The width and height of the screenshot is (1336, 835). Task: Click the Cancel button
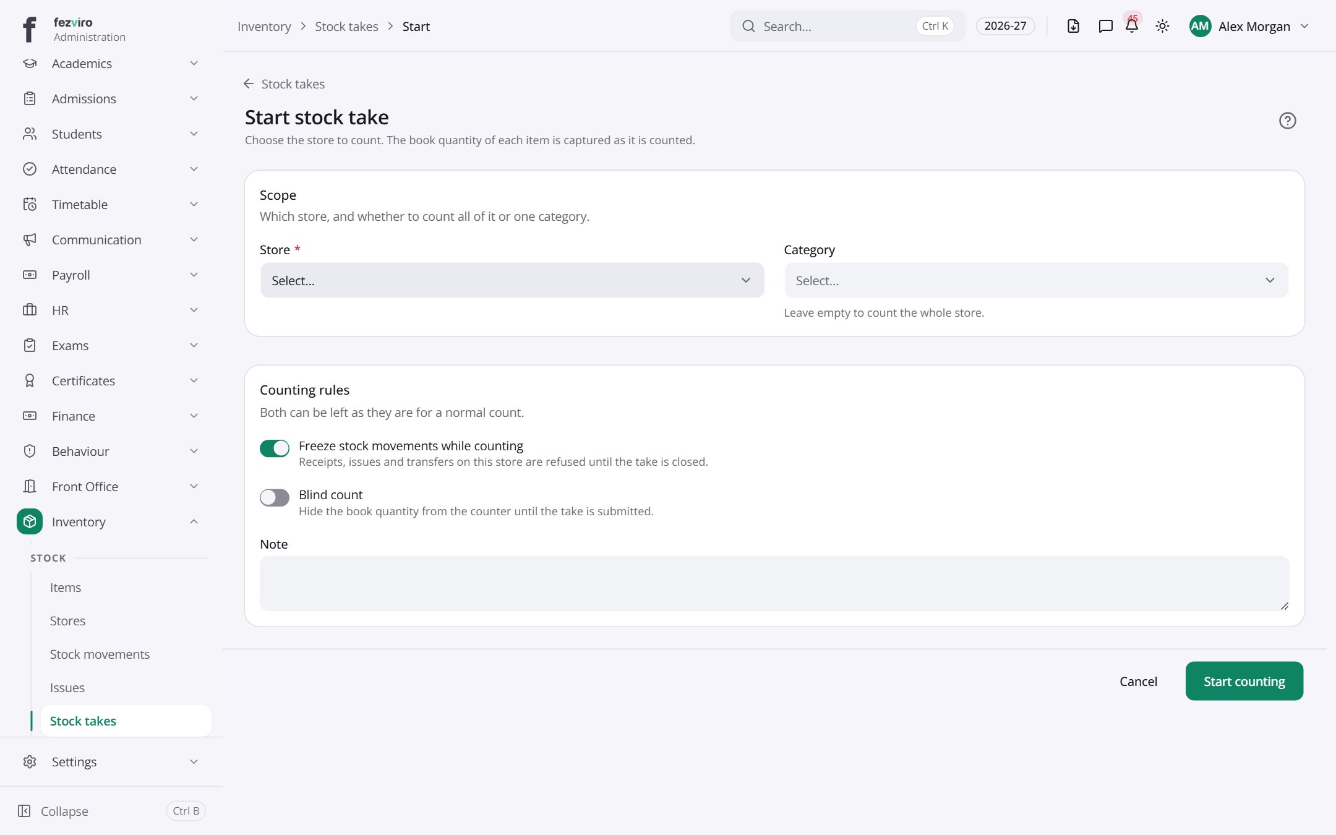tap(1138, 681)
